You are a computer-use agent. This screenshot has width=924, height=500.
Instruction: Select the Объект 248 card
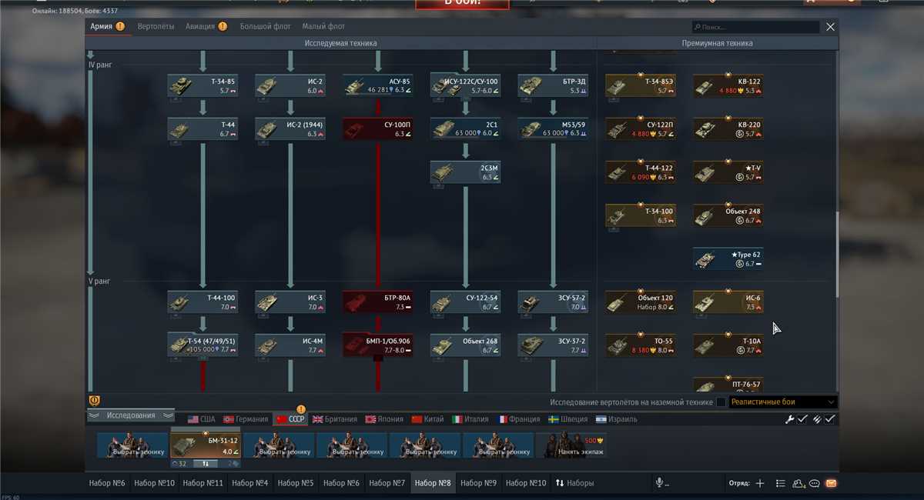coord(728,215)
